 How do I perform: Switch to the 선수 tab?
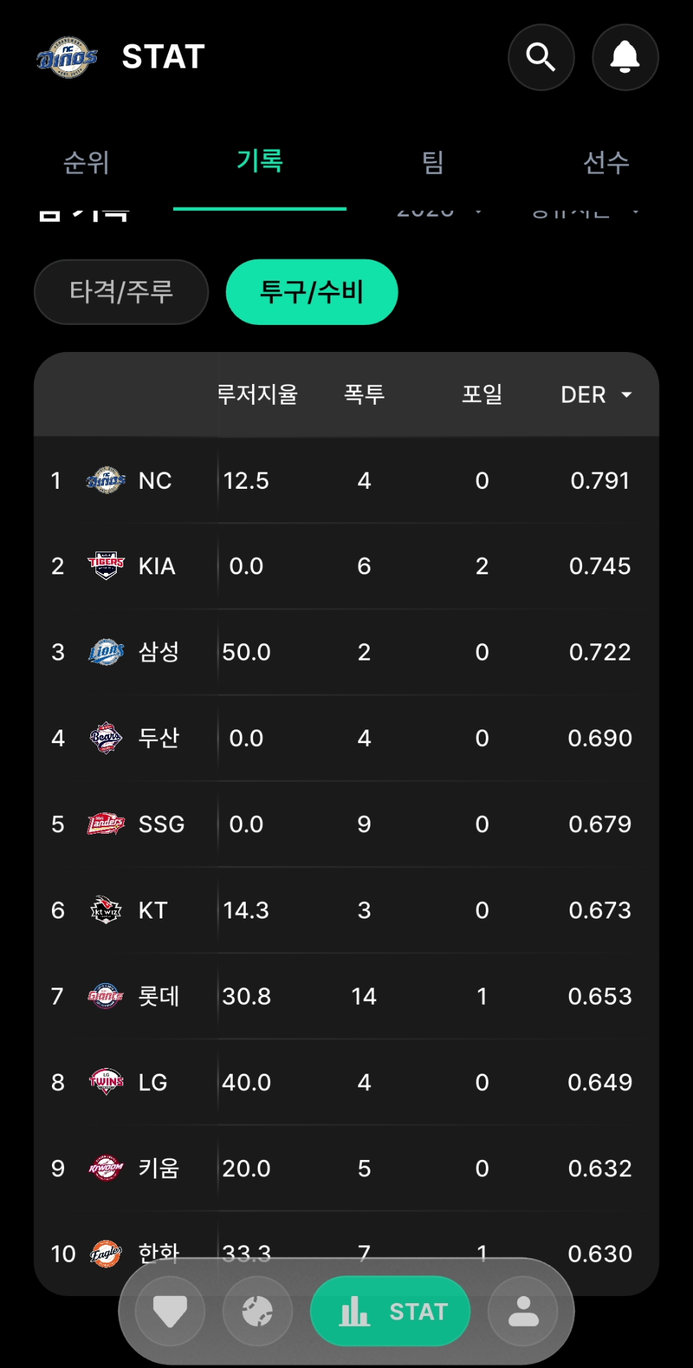click(x=606, y=162)
